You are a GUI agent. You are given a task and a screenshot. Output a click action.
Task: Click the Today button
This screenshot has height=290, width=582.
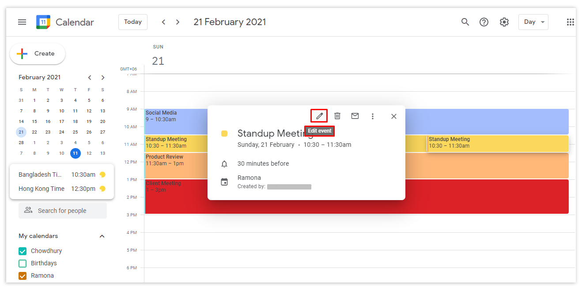(133, 22)
